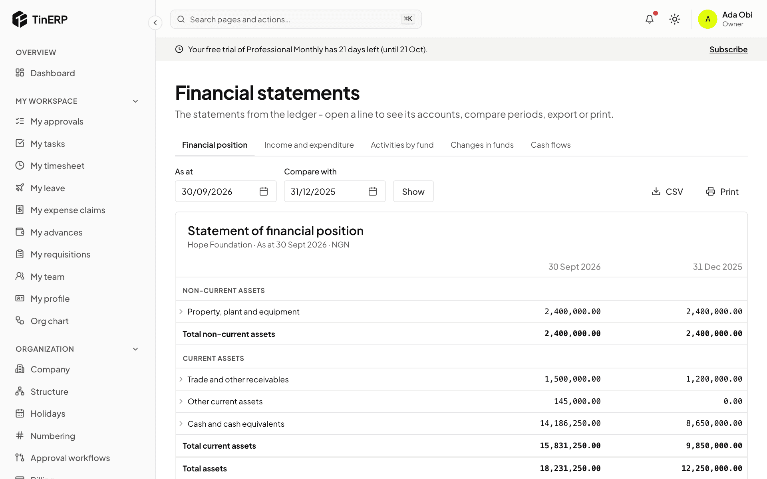The image size is (767, 479).
Task: Click the My timesheet clock icon
Action: 20,165
